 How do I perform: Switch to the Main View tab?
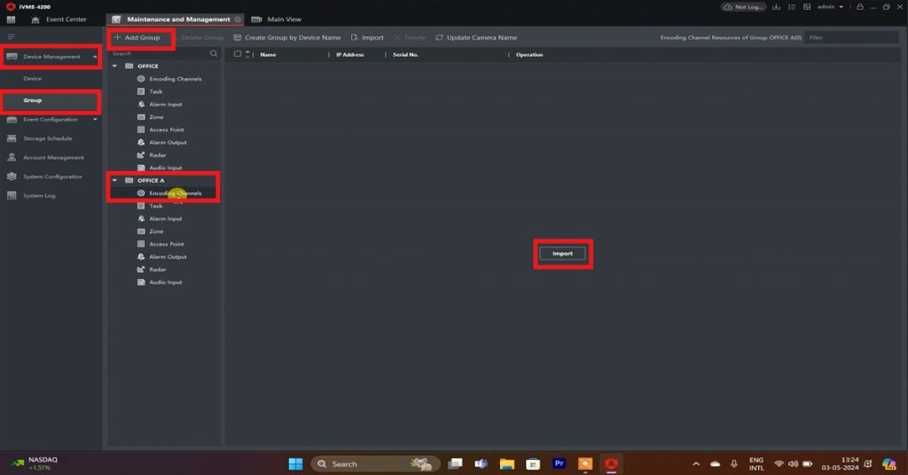coord(284,19)
